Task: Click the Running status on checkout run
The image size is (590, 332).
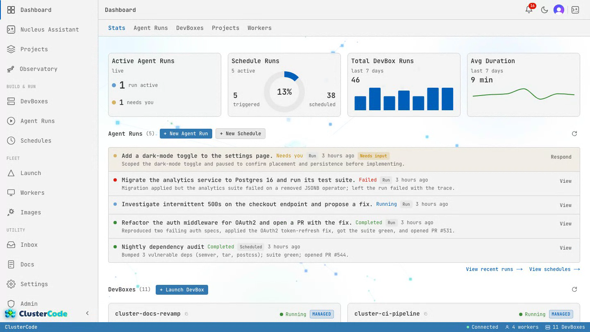Action: [x=386, y=204]
